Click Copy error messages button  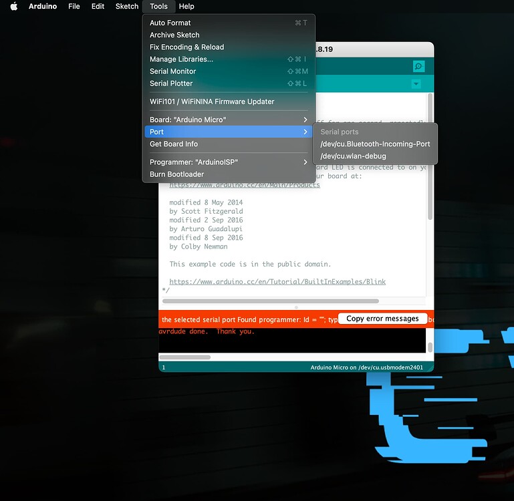coord(382,319)
